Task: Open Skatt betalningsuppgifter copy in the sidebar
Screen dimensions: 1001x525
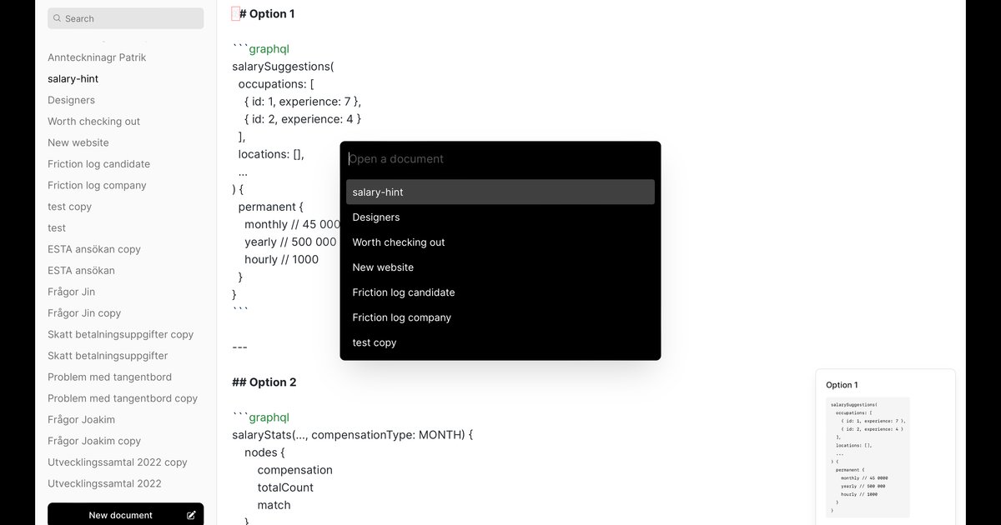Action: tap(120, 334)
